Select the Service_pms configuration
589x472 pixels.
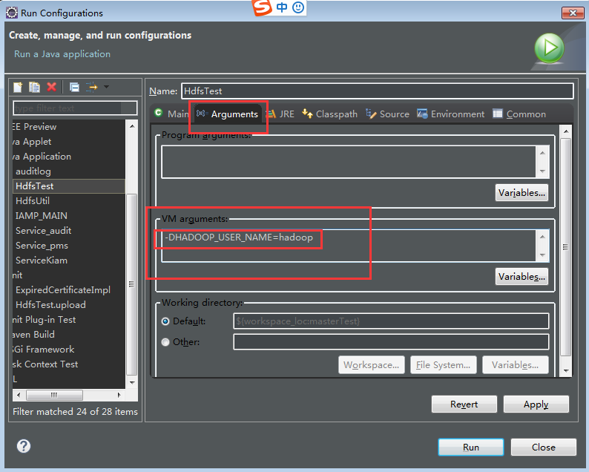pyautogui.click(x=42, y=246)
